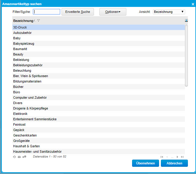Focus the Filter/Suche input field

[x=47, y=12]
